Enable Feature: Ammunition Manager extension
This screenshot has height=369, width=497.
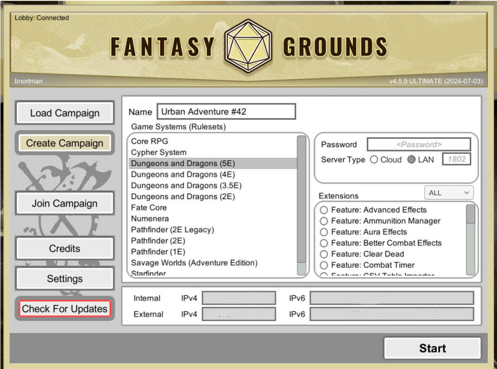324,221
